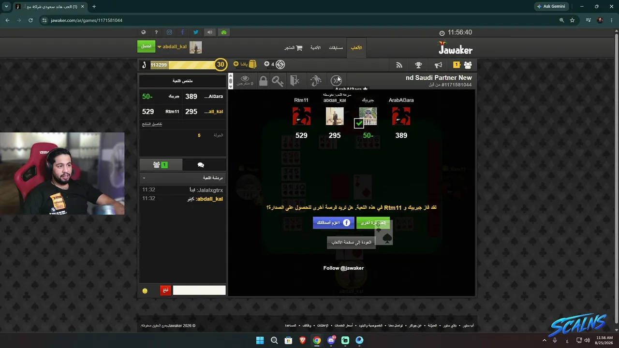Open the store cart tab
619x348 pixels.
293,48
